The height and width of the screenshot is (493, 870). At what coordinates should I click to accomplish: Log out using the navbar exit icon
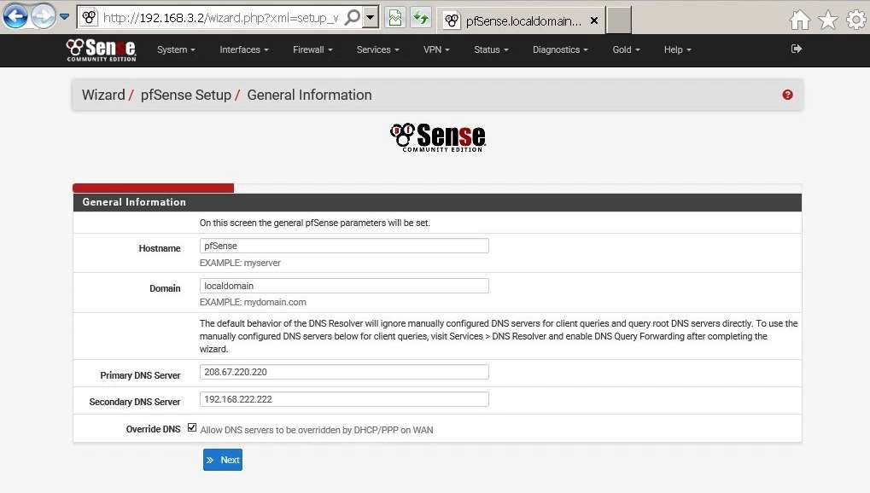[797, 49]
